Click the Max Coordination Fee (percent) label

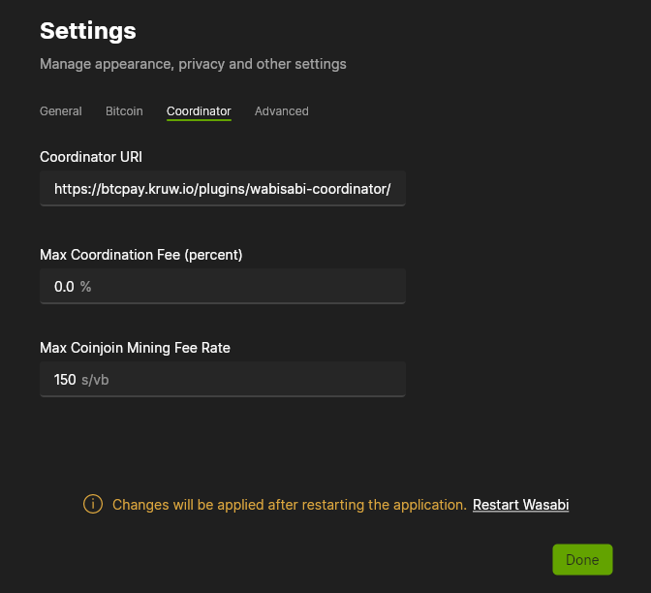coord(140,255)
